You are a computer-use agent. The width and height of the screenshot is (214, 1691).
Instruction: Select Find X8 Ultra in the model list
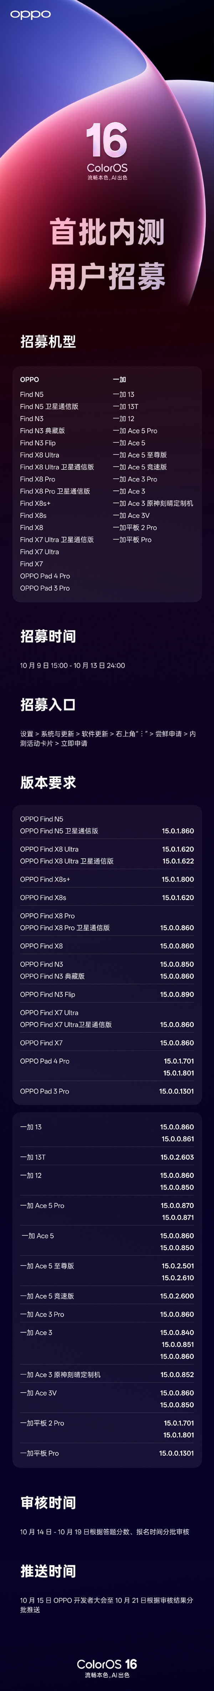tap(39, 455)
